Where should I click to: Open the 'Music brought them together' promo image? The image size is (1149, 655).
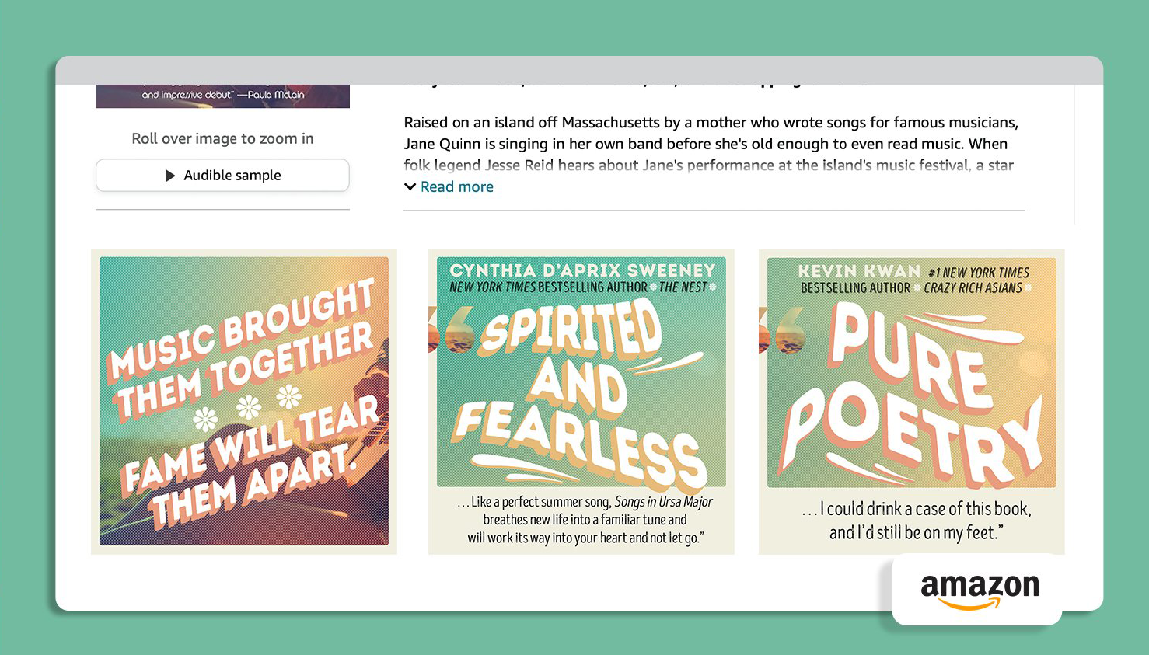point(244,401)
